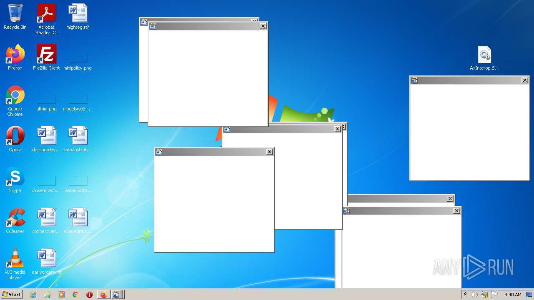Open the Skype desktop shortcut

click(15, 180)
